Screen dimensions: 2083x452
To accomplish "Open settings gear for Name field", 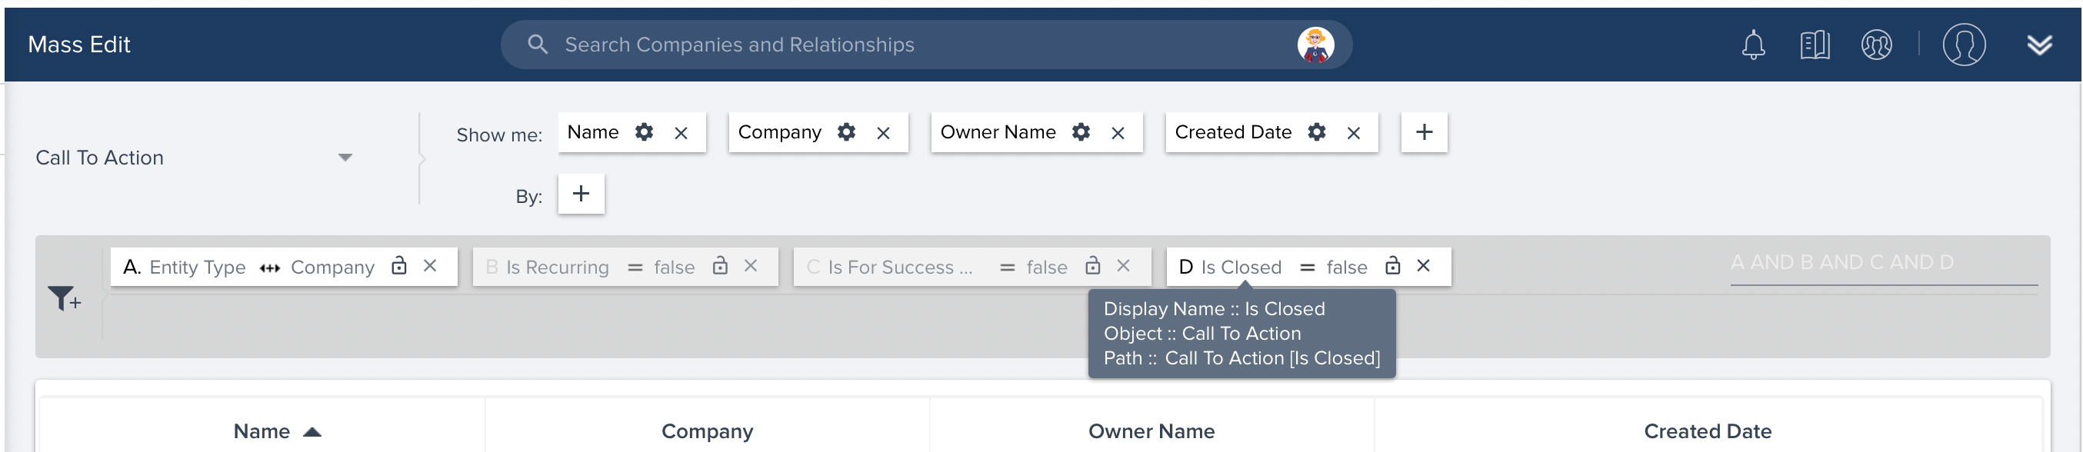I will click(x=644, y=131).
